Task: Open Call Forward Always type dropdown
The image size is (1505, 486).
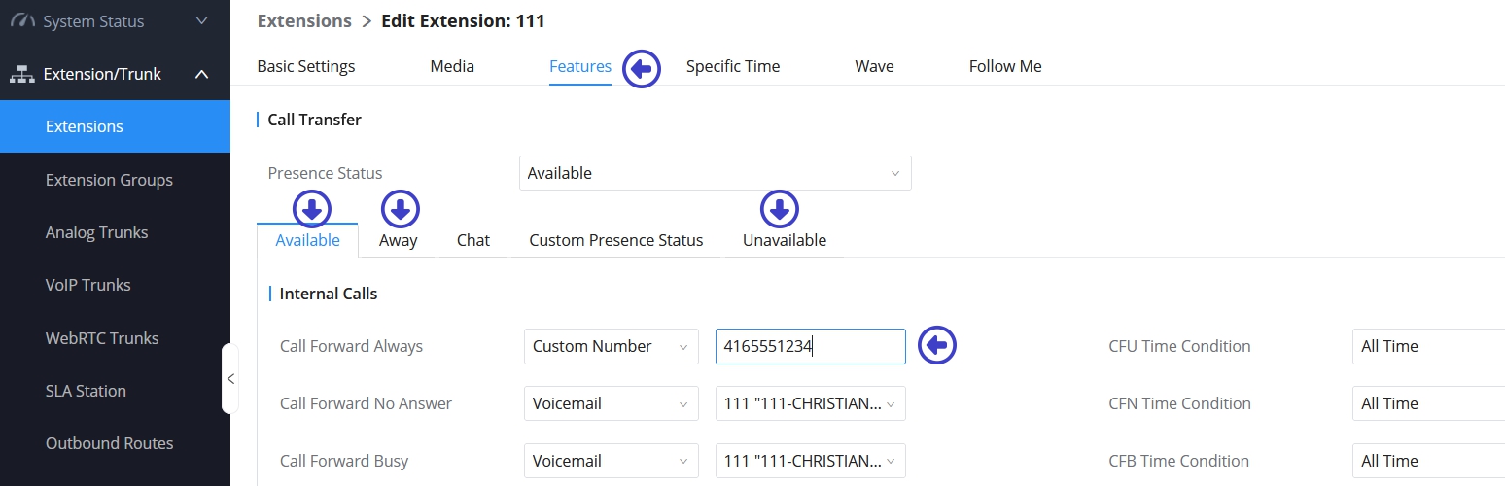Action: pyautogui.click(x=610, y=346)
